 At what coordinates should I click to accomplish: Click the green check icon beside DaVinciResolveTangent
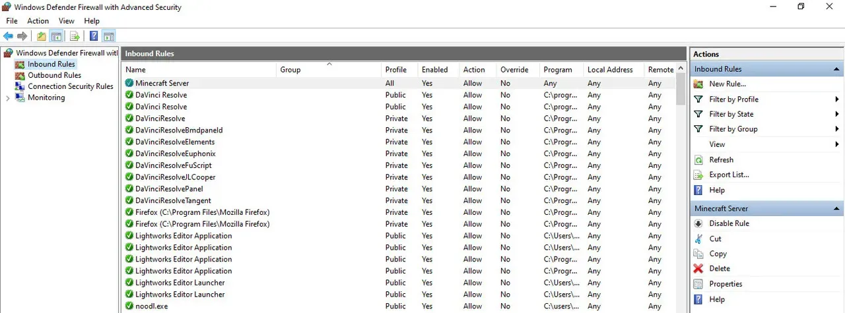pos(129,200)
